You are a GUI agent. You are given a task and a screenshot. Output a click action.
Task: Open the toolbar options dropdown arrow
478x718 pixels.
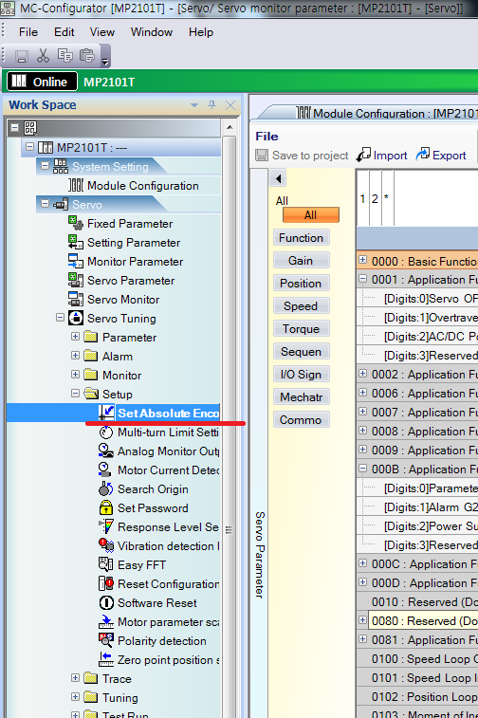[105, 62]
